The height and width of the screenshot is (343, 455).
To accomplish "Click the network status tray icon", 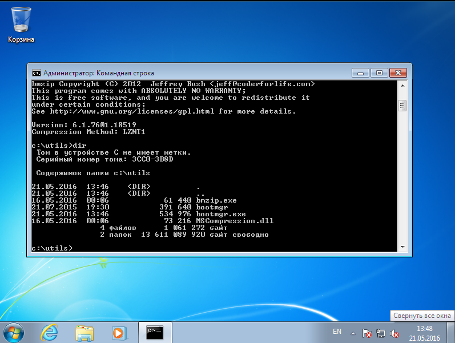I will [380, 333].
